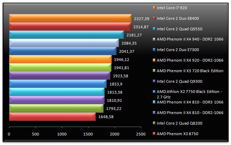Select the purple bar valued 1923,58
Image resolution: width=231 pixels, height=145 pixels.
[x=60, y=76]
